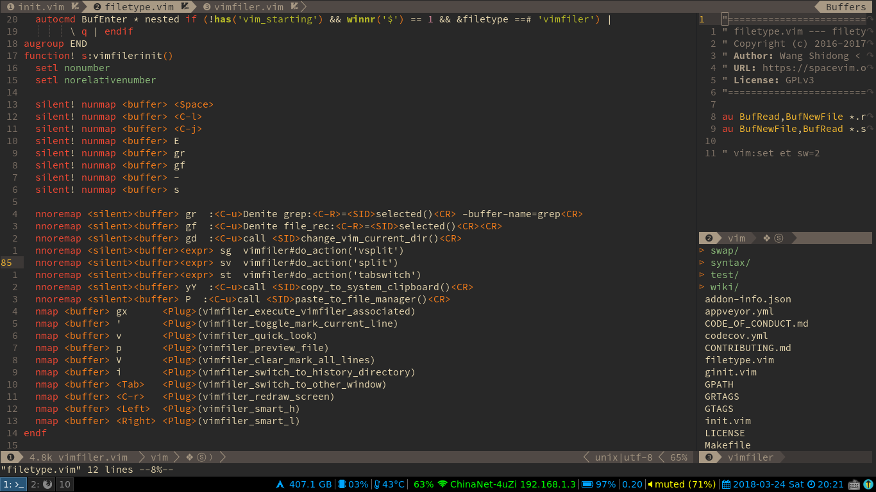
Task: Switch to i3 workspace 10
Action: [x=65, y=484]
